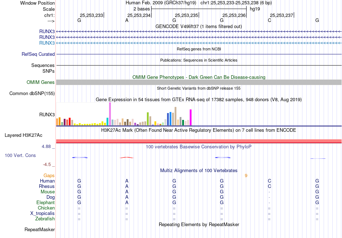Screen dimensions: 342x238
Task: Click the Scale track label
Action: [x=49, y=9]
